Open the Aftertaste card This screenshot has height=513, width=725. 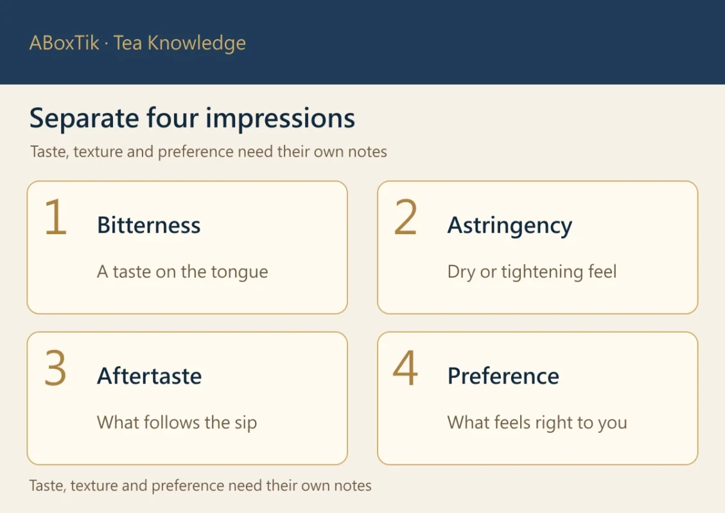point(188,398)
